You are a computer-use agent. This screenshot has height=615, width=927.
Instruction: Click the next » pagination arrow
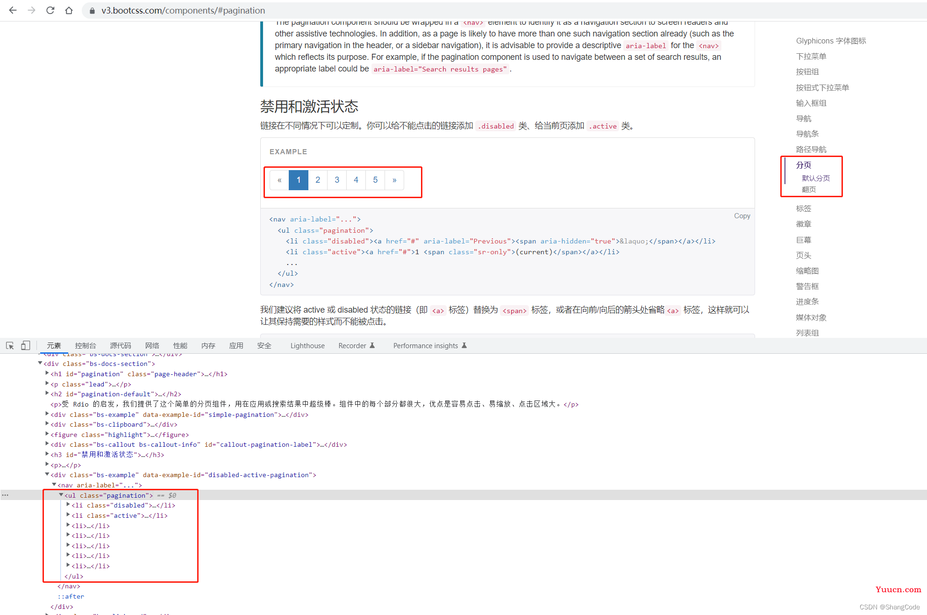394,180
